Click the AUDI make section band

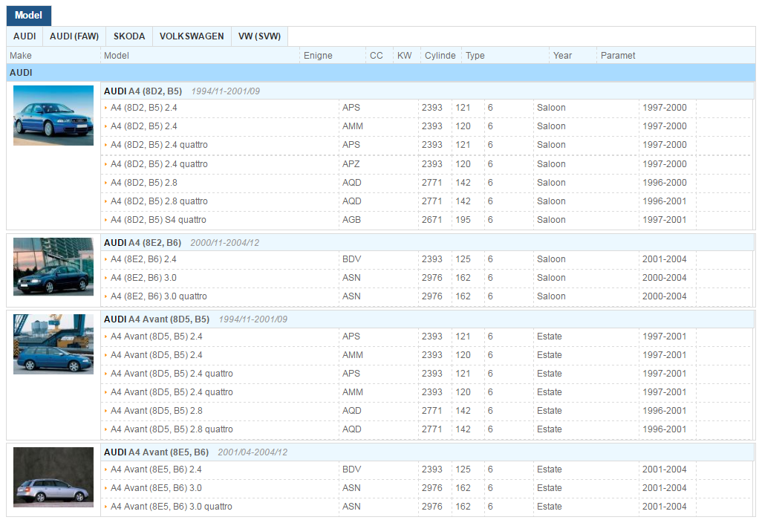(x=381, y=72)
